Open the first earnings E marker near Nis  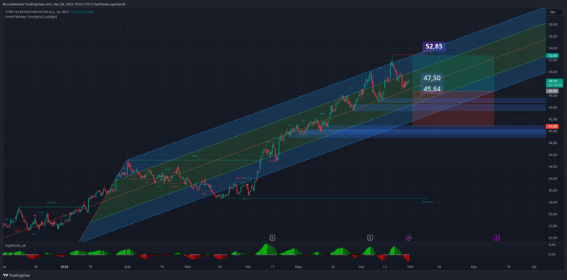pos(272,238)
